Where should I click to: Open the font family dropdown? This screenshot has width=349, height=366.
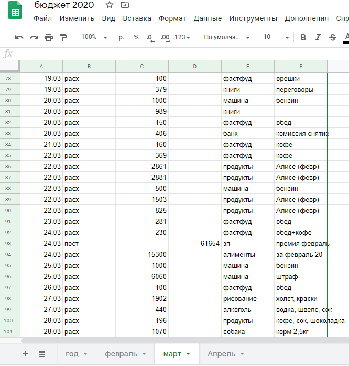(227, 37)
